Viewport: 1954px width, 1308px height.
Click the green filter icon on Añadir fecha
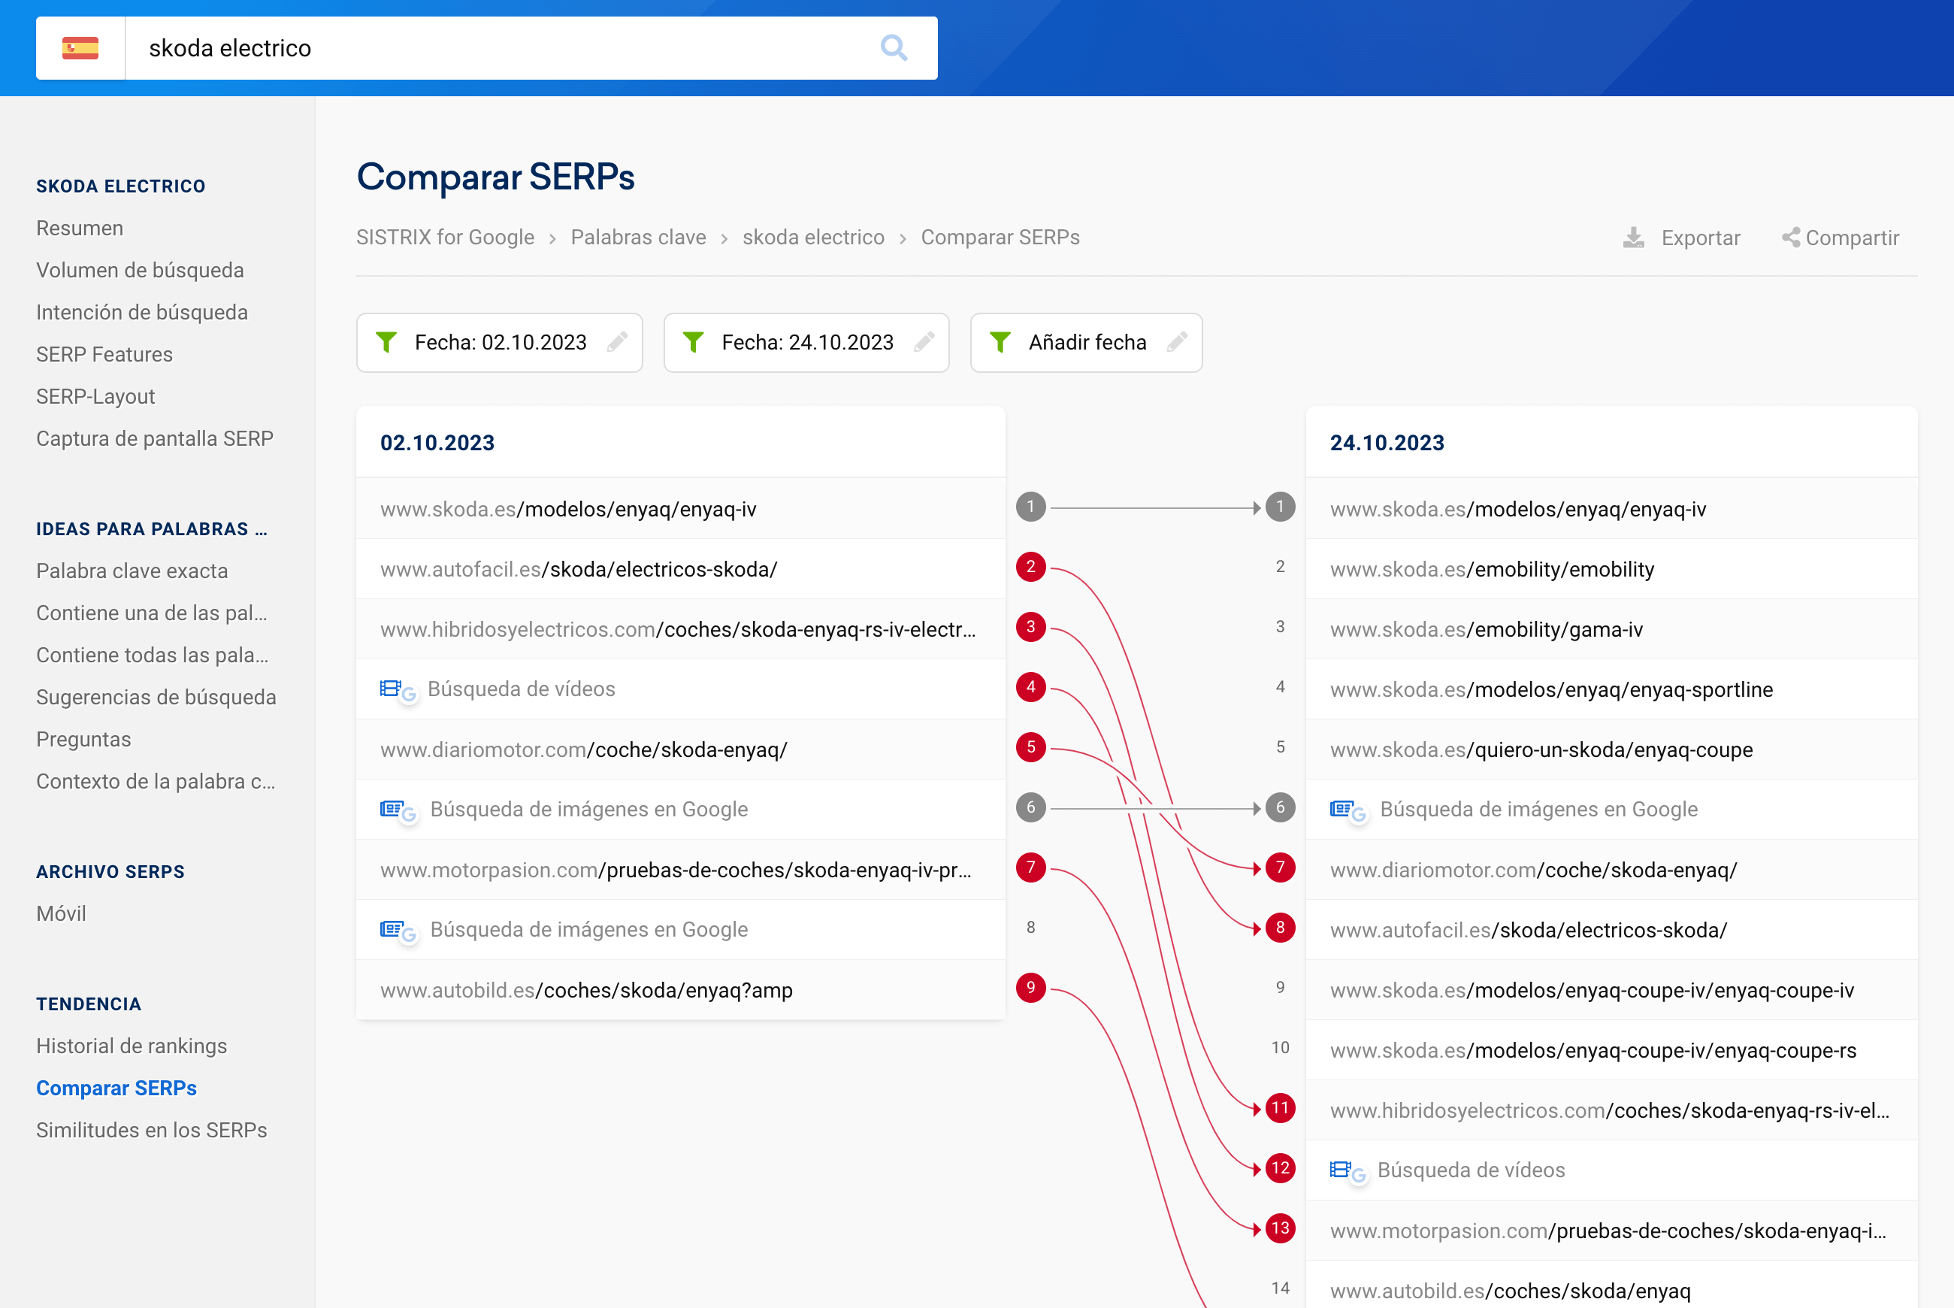click(1000, 342)
